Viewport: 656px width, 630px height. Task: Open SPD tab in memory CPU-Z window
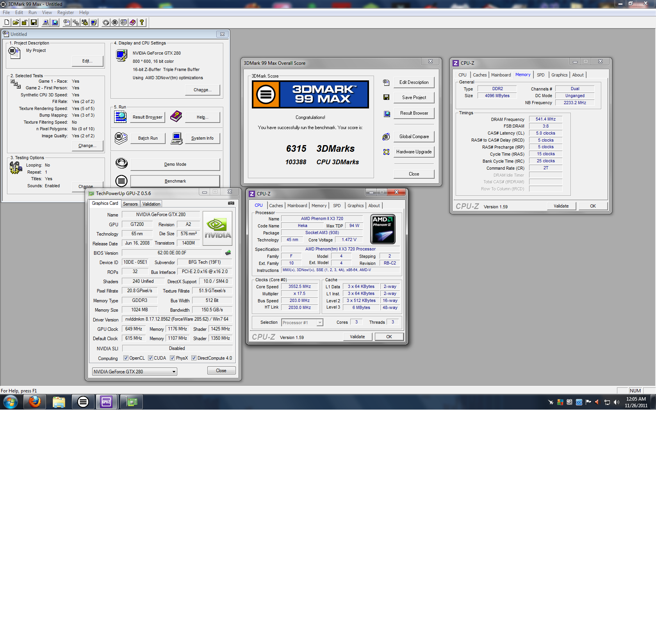coord(540,75)
